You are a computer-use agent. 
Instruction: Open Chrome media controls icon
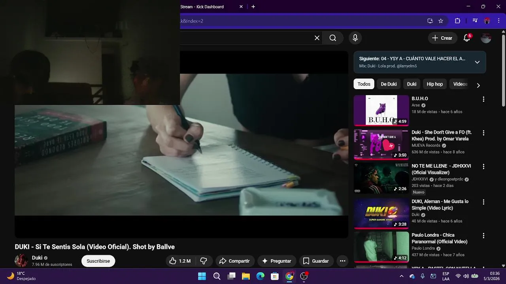coord(475,21)
